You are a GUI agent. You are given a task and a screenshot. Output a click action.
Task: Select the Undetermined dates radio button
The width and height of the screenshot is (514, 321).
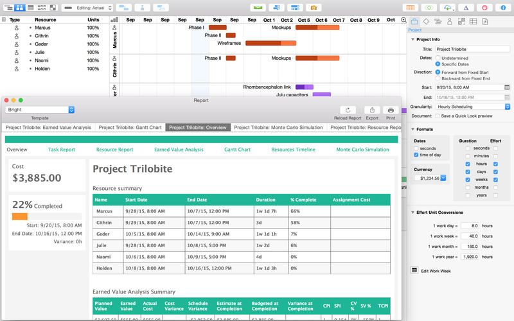(x=438, y=58)
